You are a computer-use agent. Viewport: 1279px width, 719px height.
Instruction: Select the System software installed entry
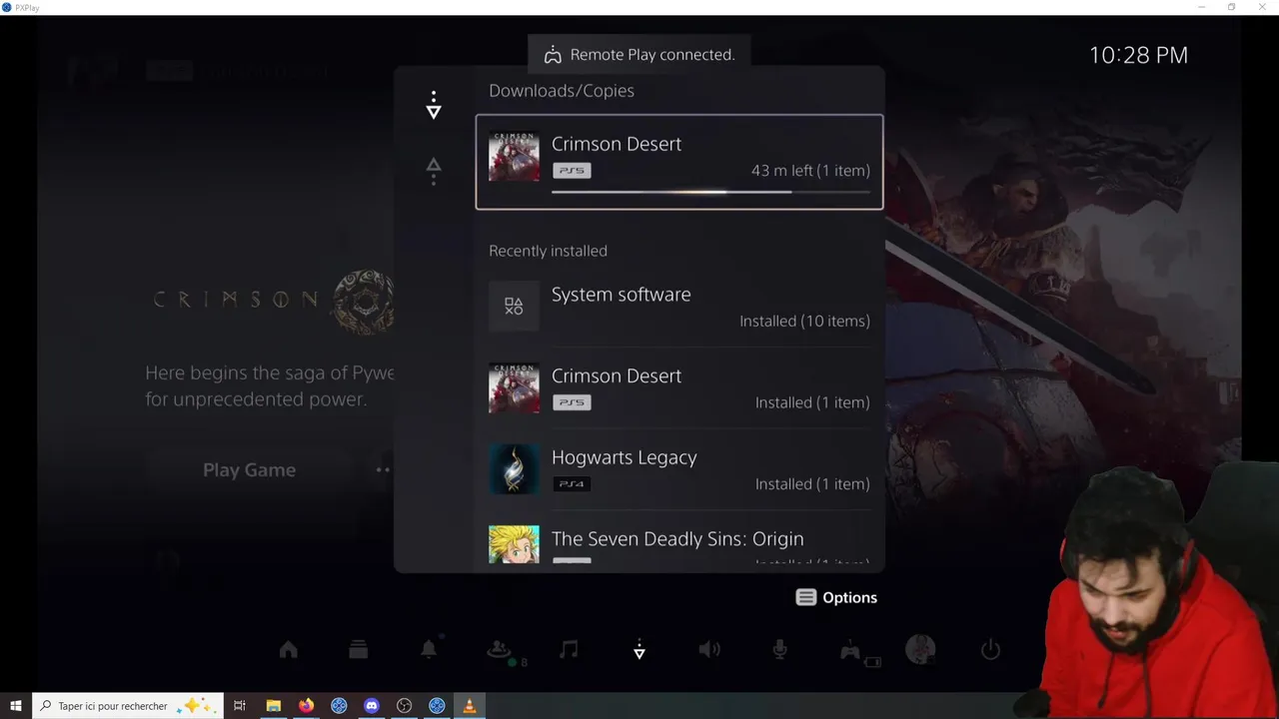pos(679,307)
